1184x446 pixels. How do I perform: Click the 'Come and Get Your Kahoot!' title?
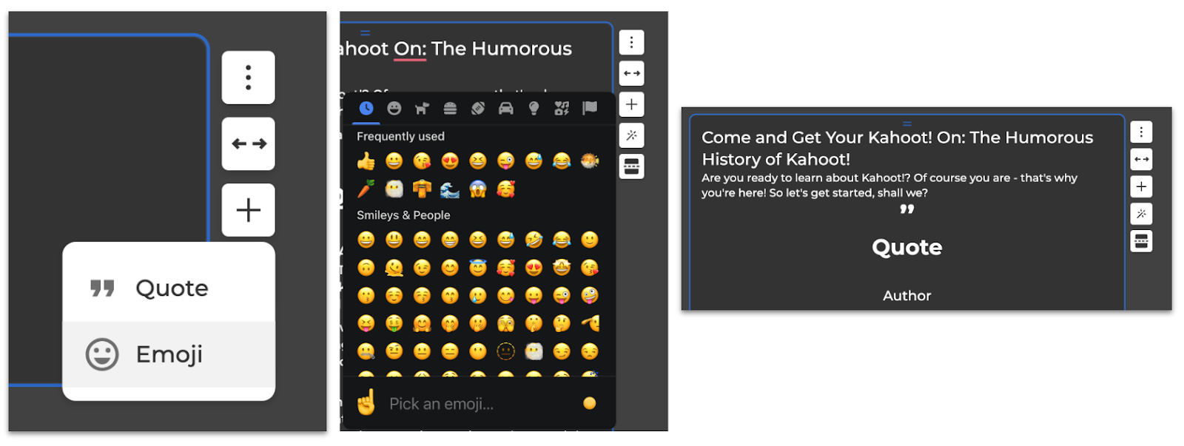897,148
